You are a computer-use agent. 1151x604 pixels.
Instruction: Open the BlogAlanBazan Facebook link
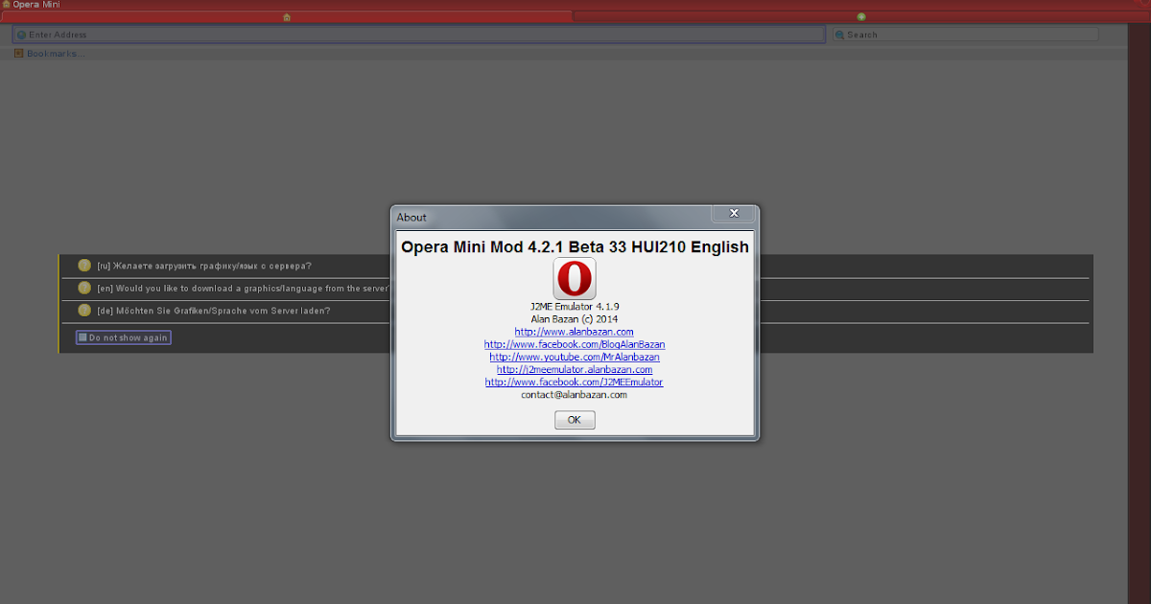pyautogui.click(x=574, y=344)
